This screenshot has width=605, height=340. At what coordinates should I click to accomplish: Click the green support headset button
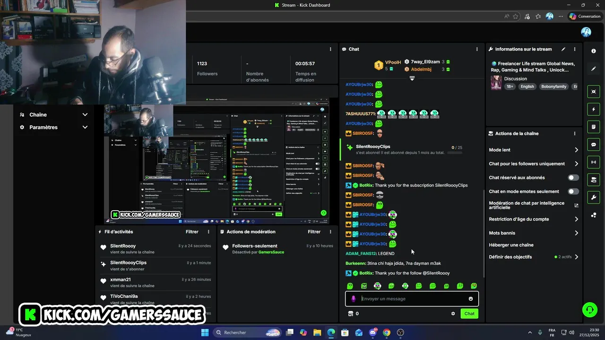pos(589,310)
